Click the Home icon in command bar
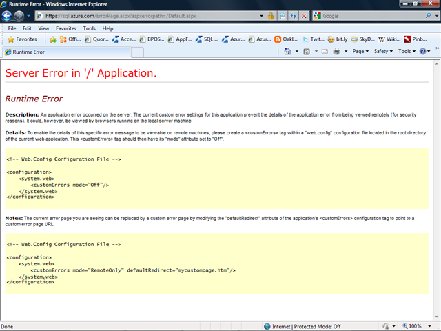The width and height of the screenshot is (441, 331). [x=289, y=51]
